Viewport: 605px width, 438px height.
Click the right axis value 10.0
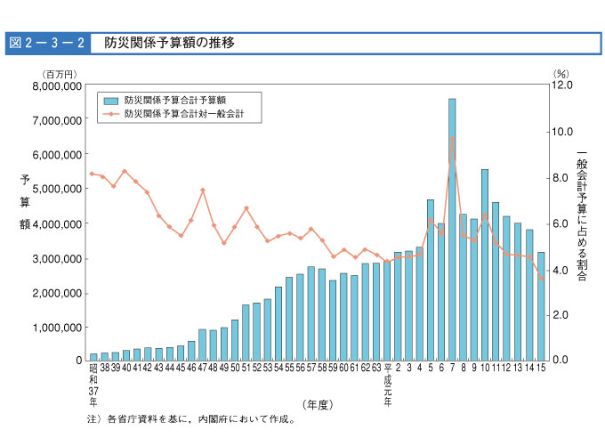(562, 132)
